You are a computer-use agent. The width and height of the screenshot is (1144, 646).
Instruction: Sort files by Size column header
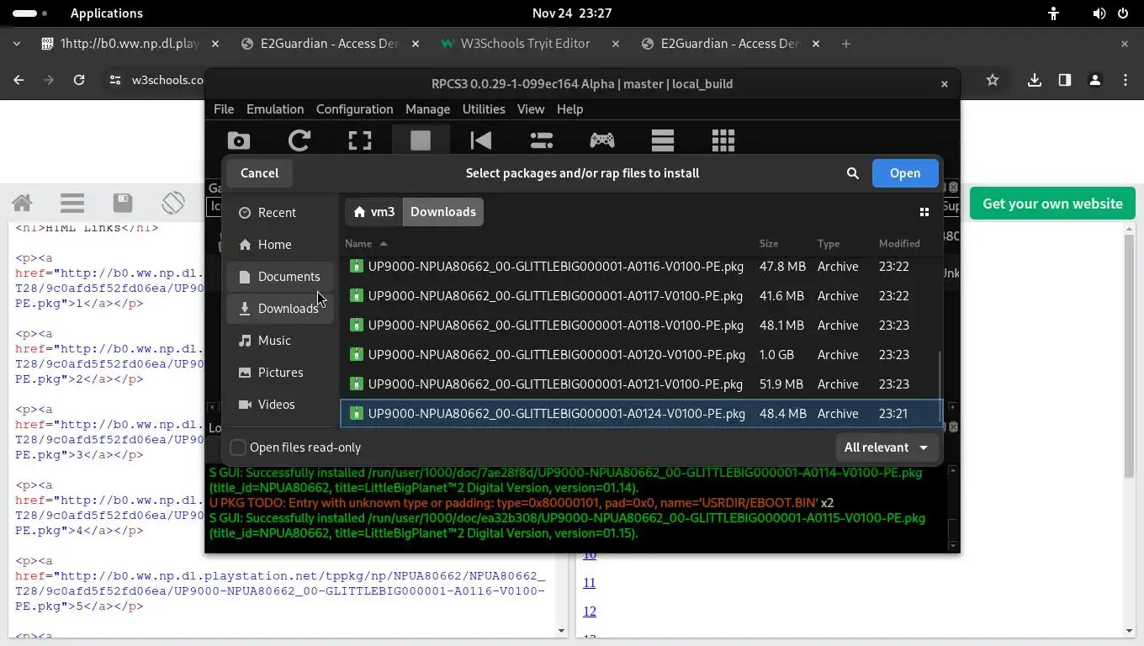point(769,243)
